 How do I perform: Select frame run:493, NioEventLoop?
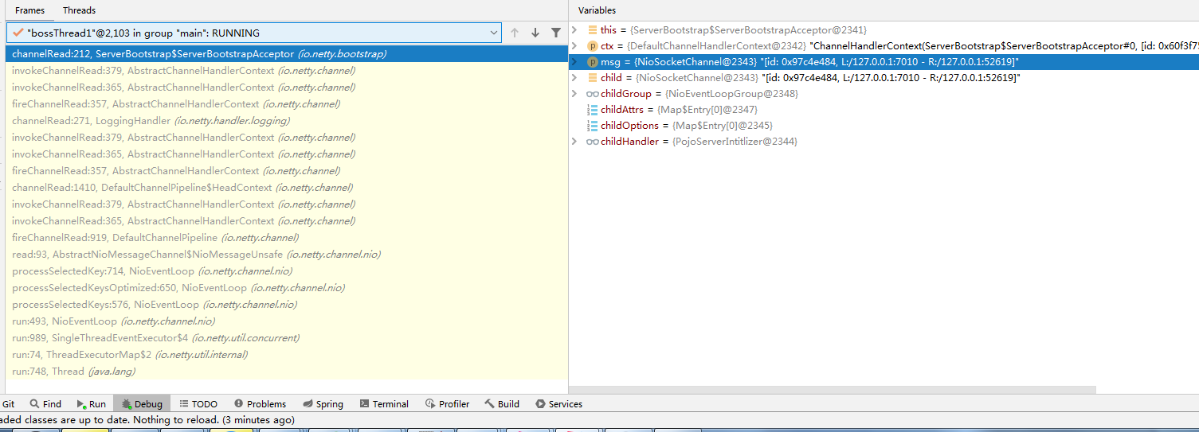(287, 321)
